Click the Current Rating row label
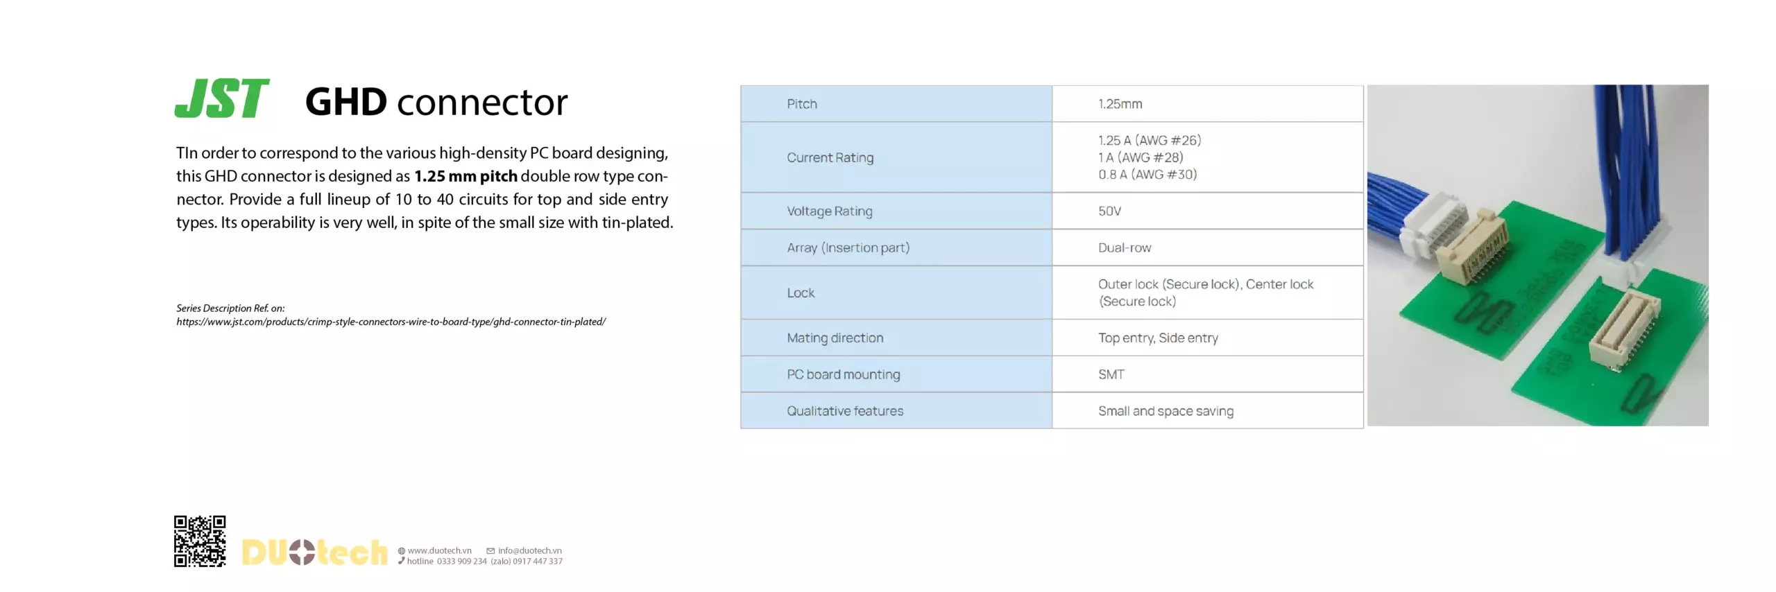 tap(830, 157)
